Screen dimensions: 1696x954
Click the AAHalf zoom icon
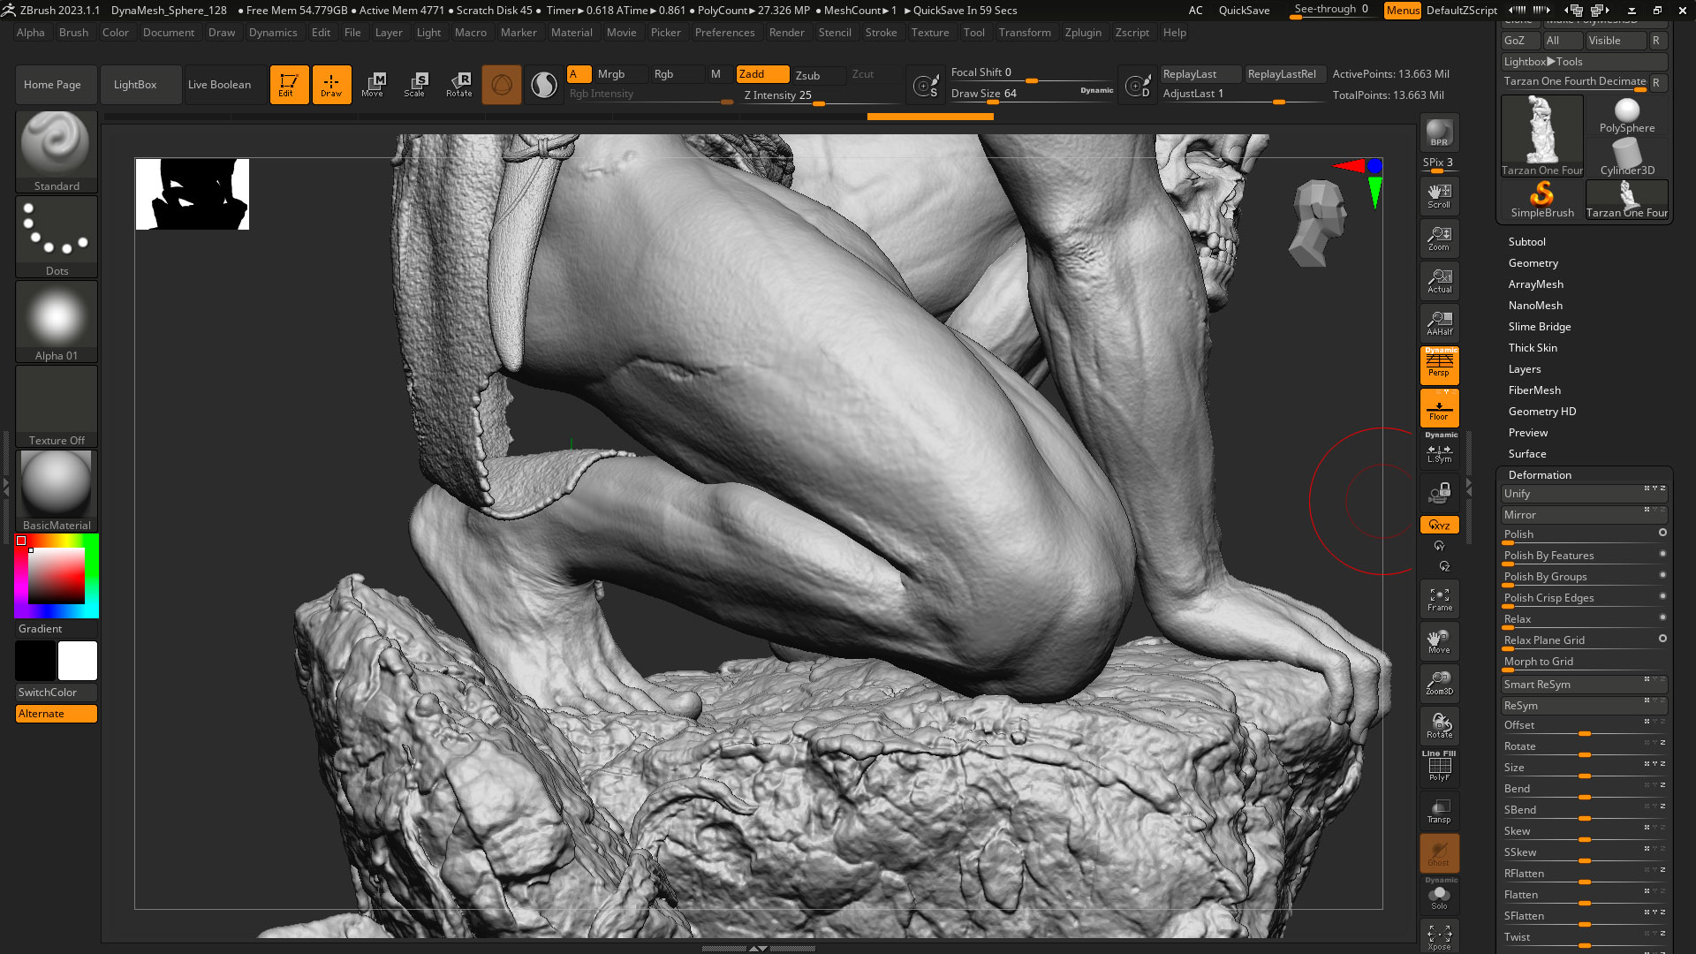coord(1439,322)
